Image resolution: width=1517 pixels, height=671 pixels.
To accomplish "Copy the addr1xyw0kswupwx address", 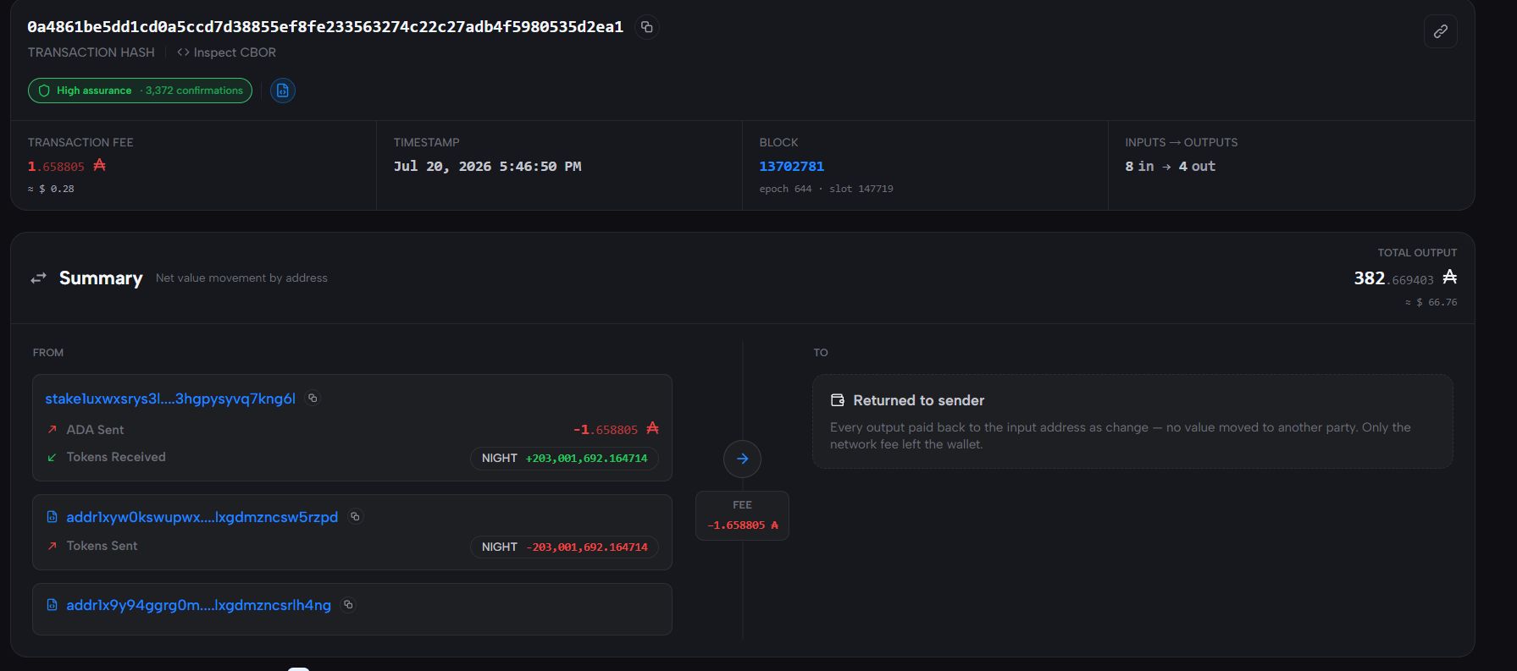I will coord(356,516).
